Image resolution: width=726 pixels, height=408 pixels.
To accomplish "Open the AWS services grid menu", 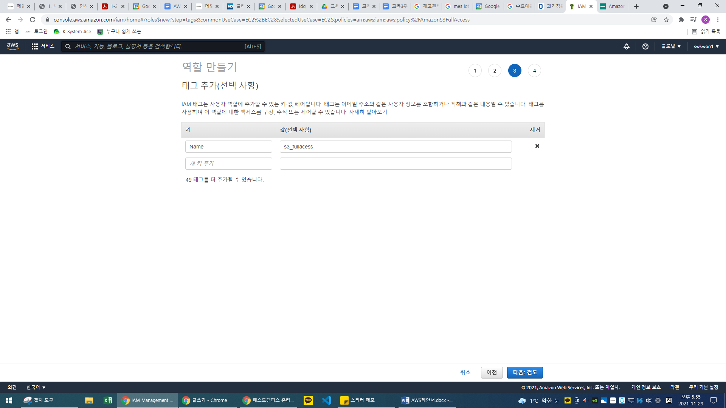I will coord(35,46).
